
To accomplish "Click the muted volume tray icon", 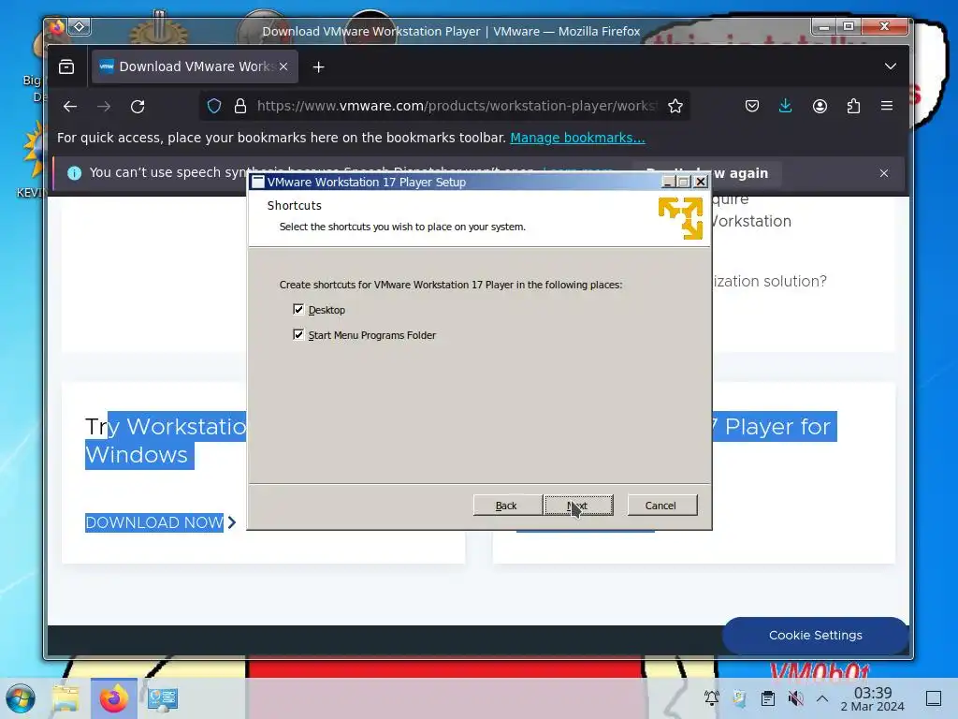I will [795, 698].
